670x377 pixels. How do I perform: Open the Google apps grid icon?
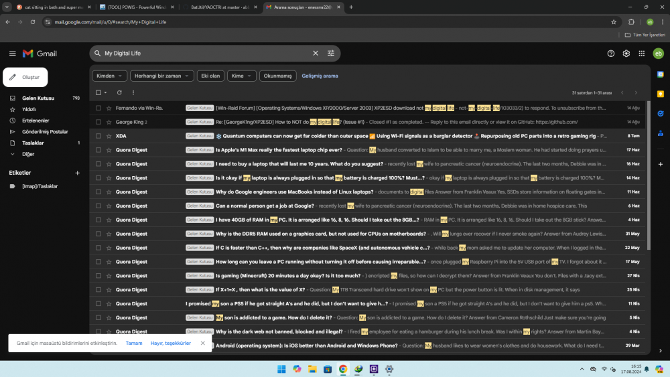tap(641, 54)
